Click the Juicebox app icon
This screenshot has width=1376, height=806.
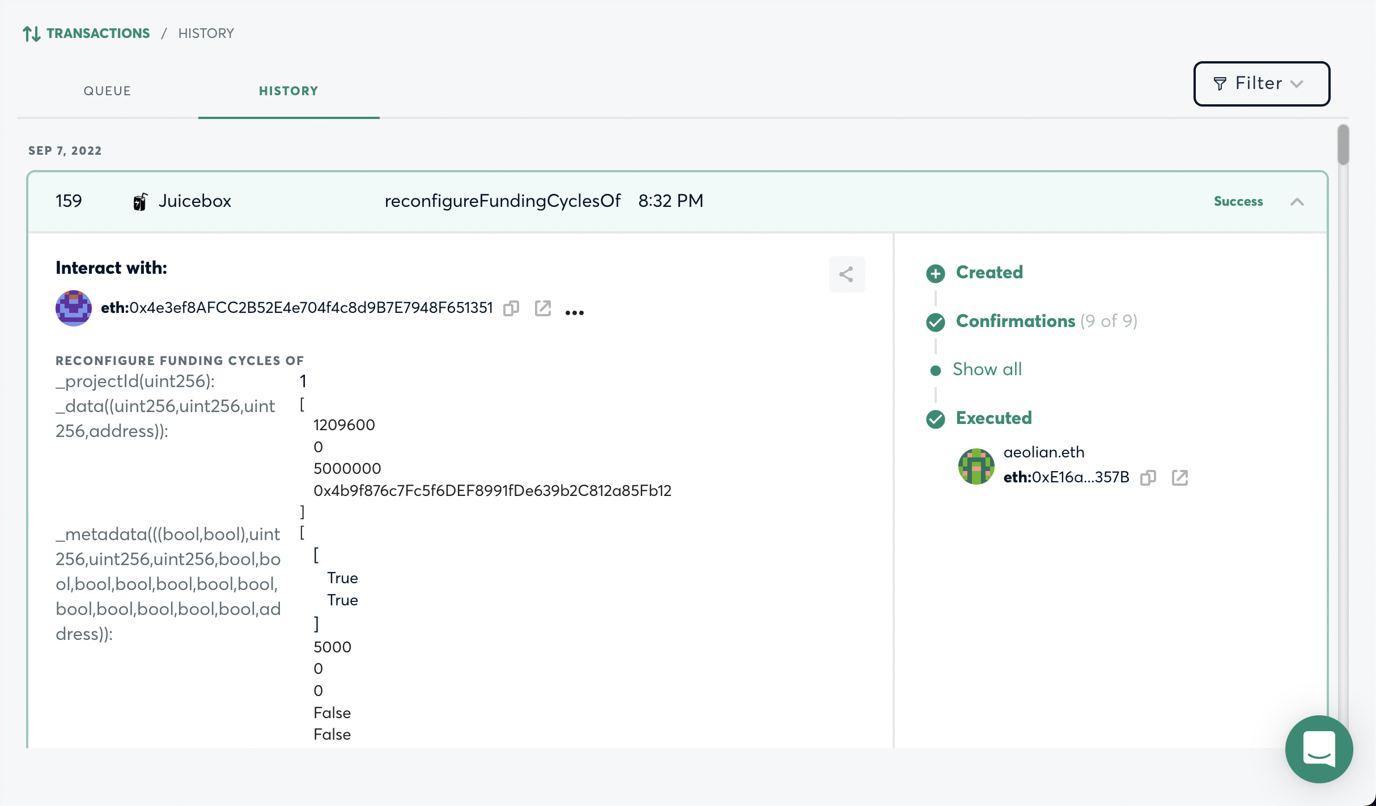coord(140,201)
